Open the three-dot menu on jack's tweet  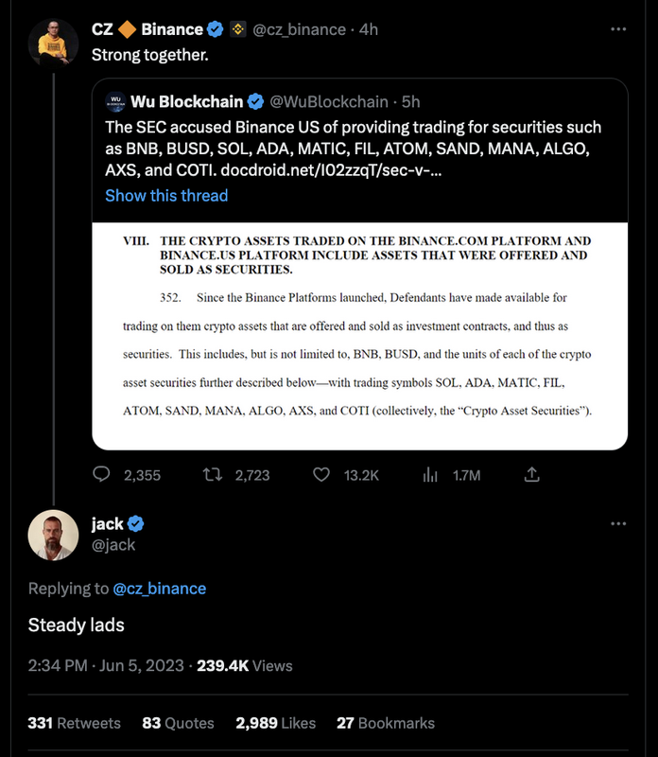618,523
